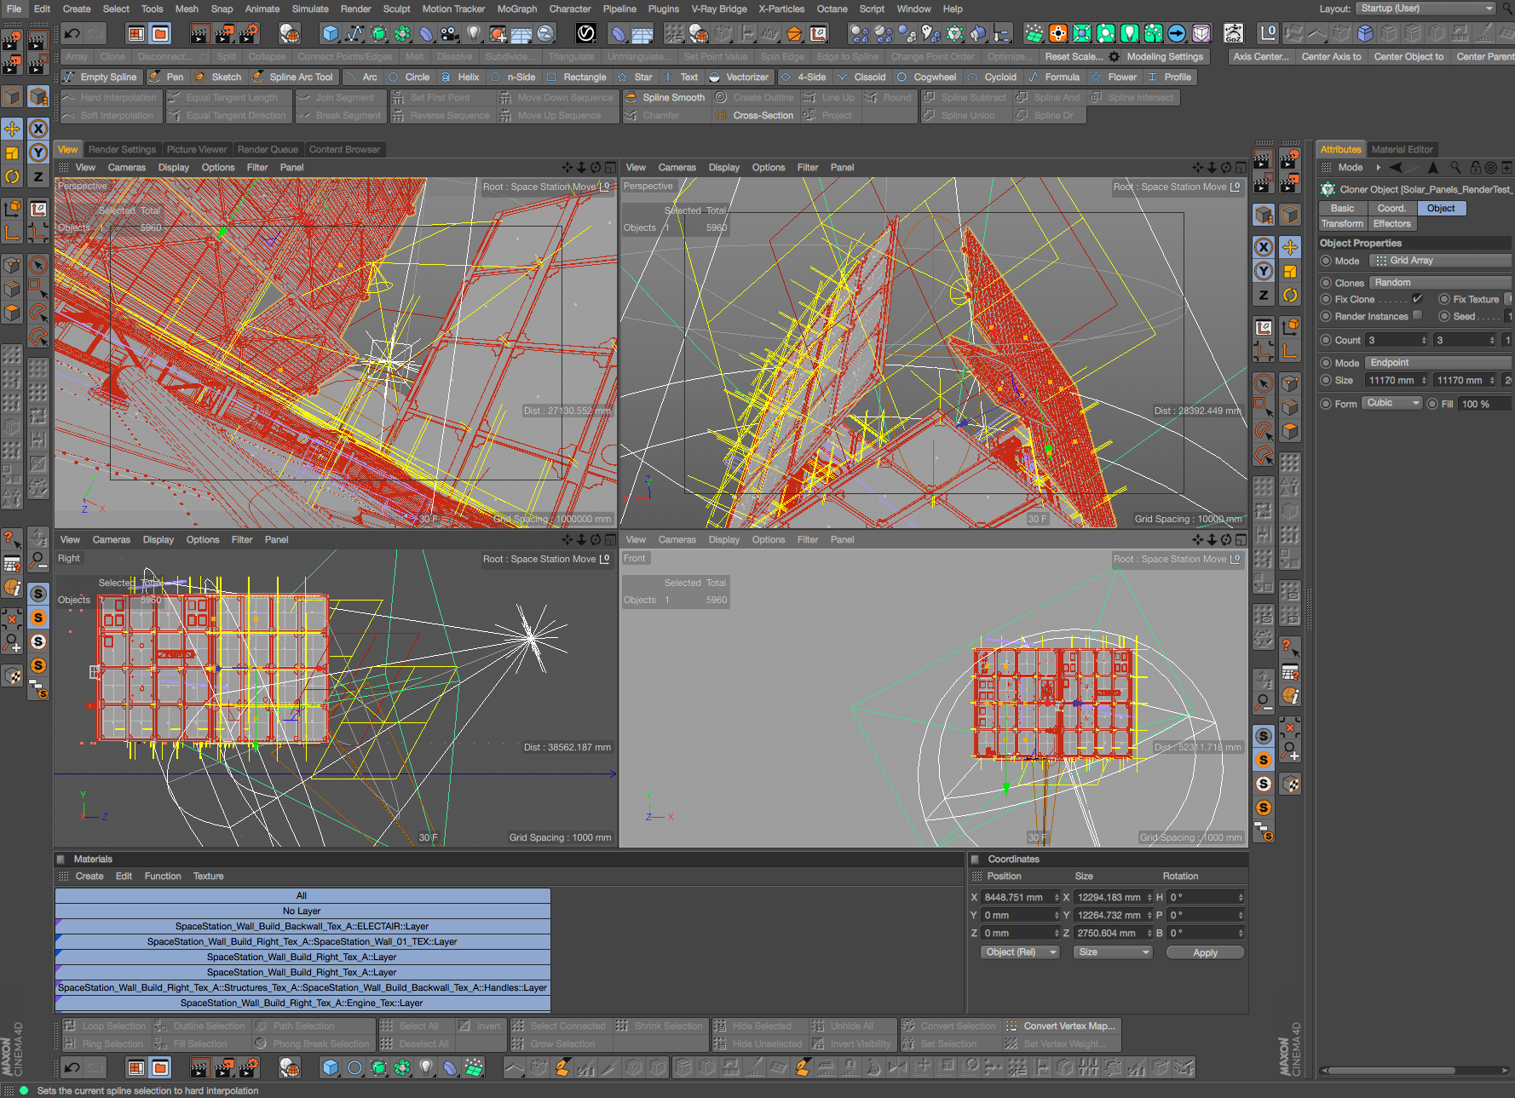The image size is (1515, 1098).
Task: Select the ELECTAIR::Layer row in Materials
Action: click(x=302, y=927)
